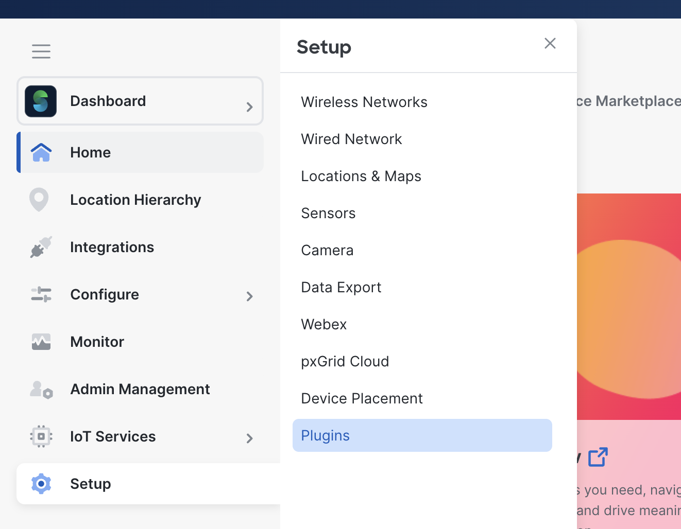Viewport: 681px width, 529px height.
Task: Open pxGrid Cloud setup
Action: point(345,361)
